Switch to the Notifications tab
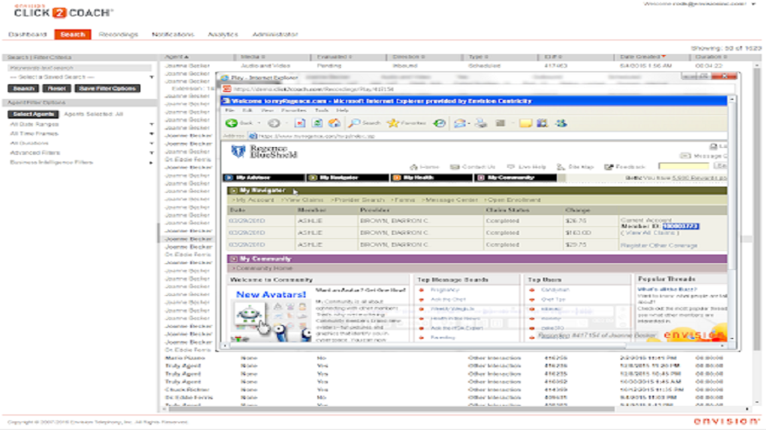Viewport: 766px width, 430px height. click(x=173, y=34)
